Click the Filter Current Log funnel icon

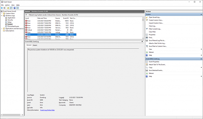[147, 29]
